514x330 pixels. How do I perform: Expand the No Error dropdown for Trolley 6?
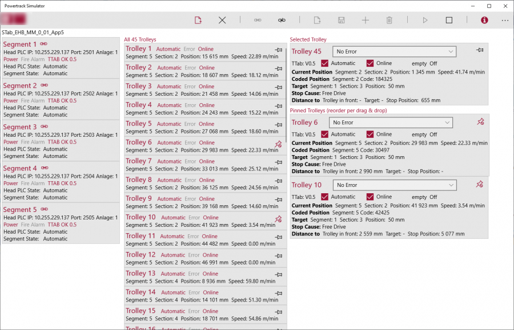coord(391,123)
